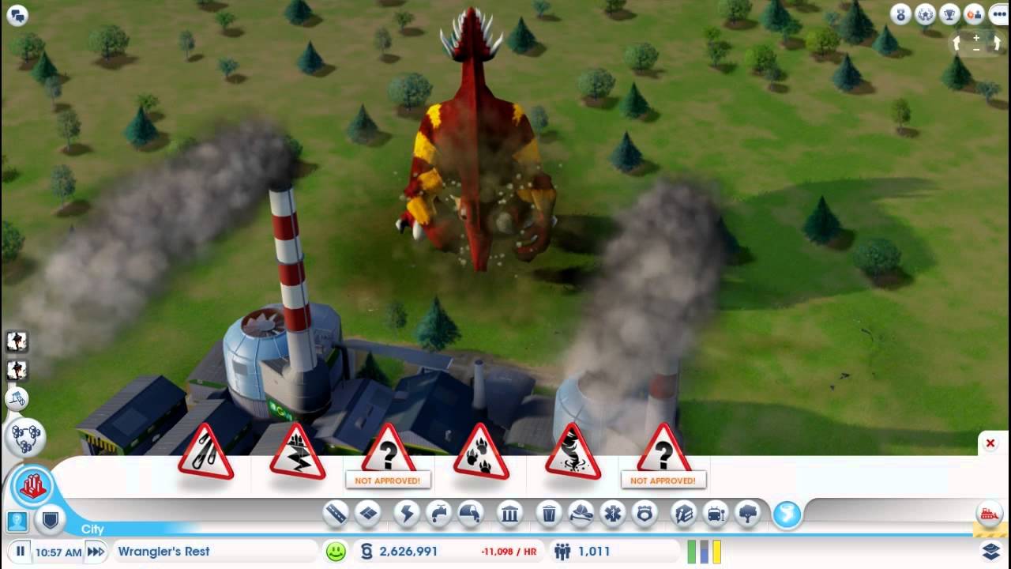Open the Fire helmet menu

[x=581, y=514]
